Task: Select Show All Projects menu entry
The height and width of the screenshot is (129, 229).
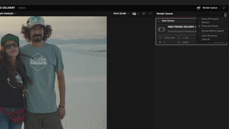Action: click(210, 19)
